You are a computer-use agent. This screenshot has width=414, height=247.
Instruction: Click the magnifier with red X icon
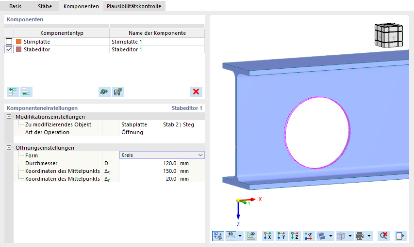383,236
